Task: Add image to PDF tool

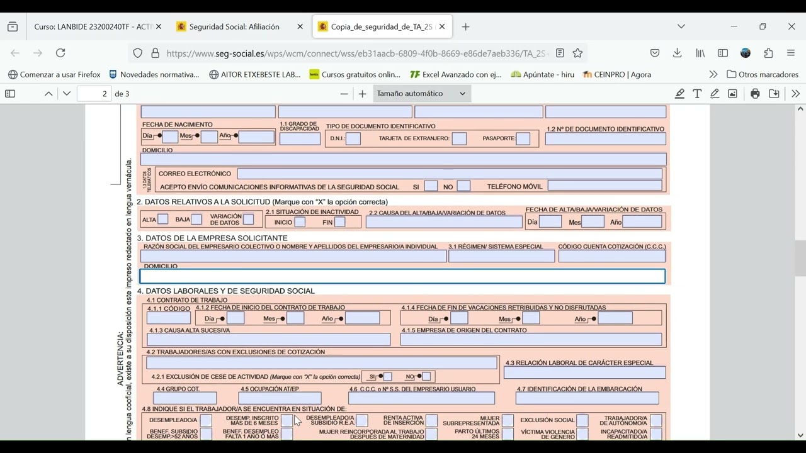Action: pos(732,94)
